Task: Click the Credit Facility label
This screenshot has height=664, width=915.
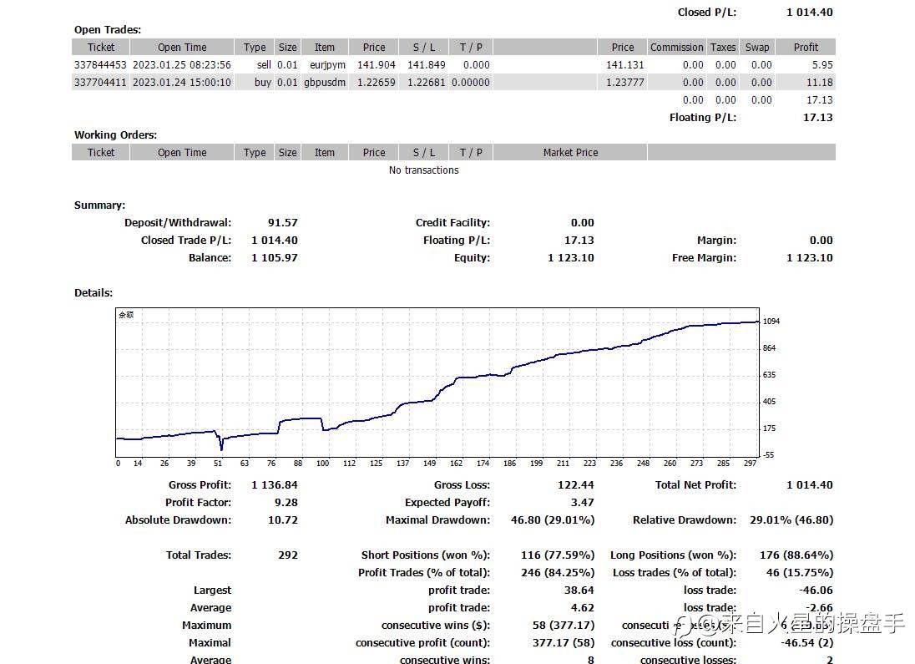Action: point(452,222)
